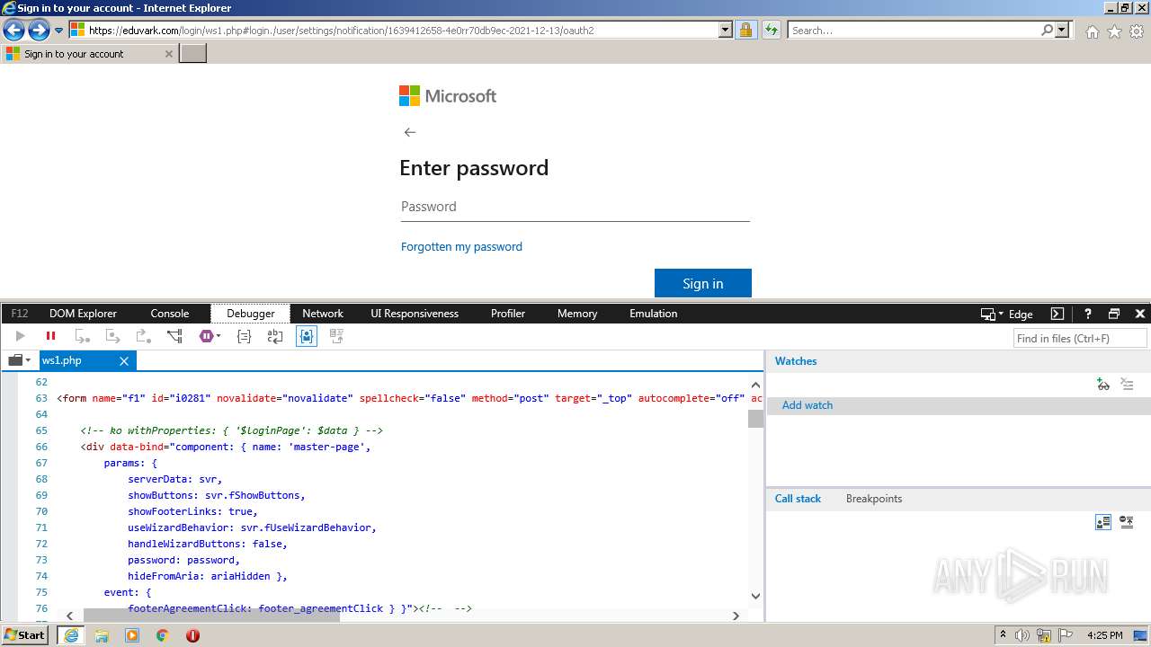Click the Find in files search box

(1080, 338)
